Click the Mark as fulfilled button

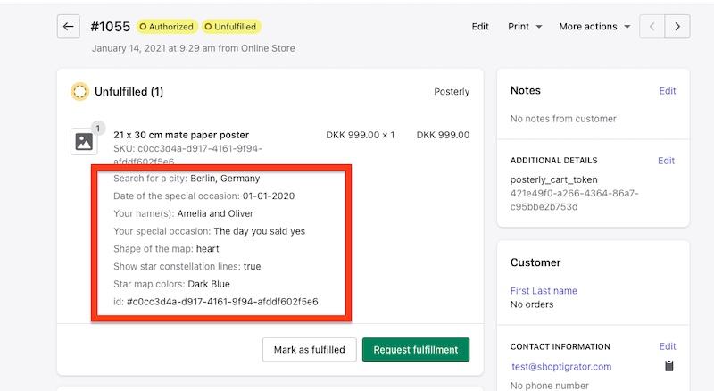309,350
